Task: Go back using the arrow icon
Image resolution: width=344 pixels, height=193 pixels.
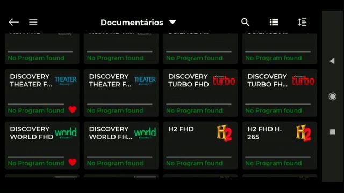Action: click(x=14, y=22)
